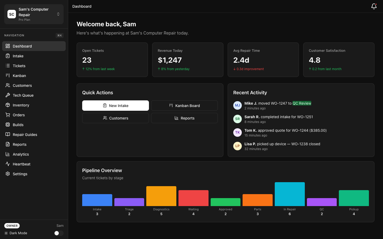Select the In Repair pipeline bar
This screenshot has height=239, width=383.
pos(290,194)
